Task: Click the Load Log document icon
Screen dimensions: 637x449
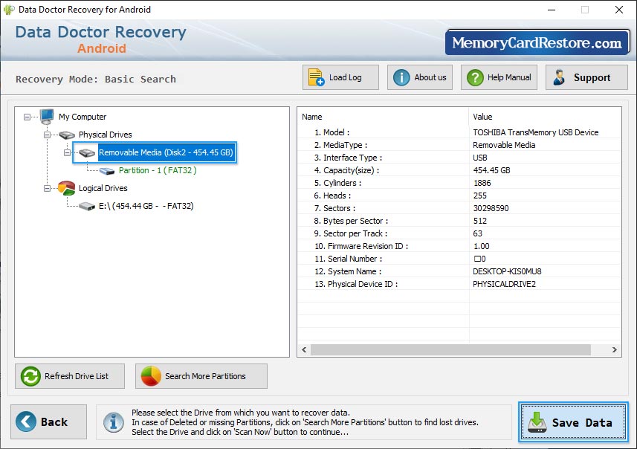Action: click(x=316, y=77)
